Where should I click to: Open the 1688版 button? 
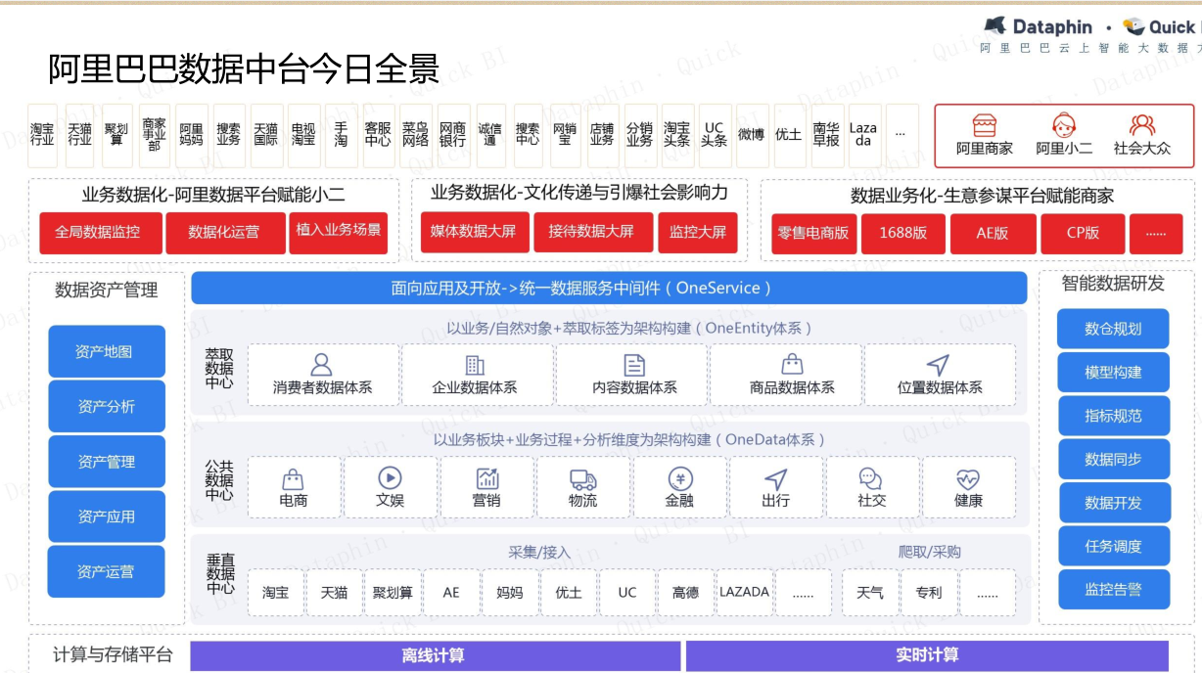click(x=902, y=234)
